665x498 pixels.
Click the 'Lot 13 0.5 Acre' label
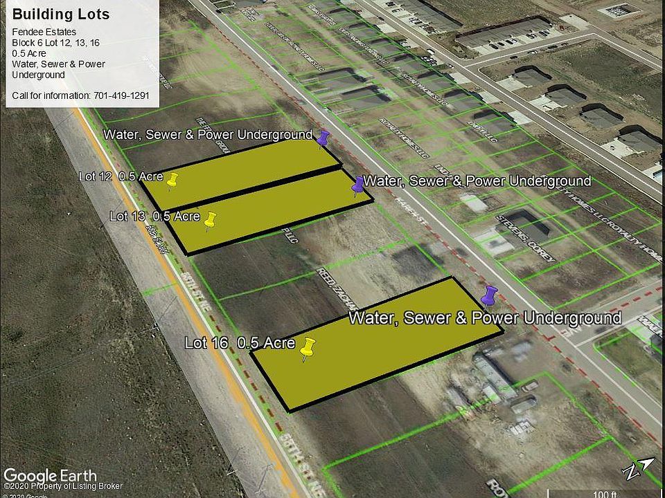pyautogui.click(x=154, y=216)
